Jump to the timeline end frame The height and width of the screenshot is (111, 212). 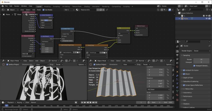coord(96,103)
